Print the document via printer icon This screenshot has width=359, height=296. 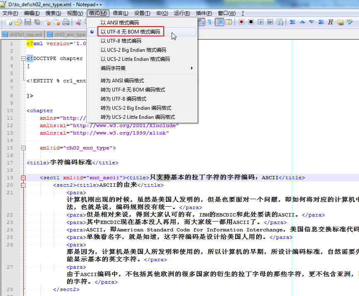66,22
